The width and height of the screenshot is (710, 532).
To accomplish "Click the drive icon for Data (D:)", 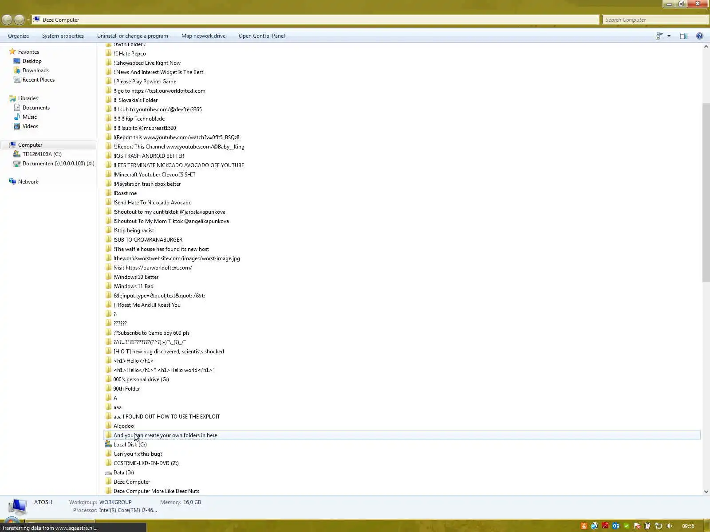I will [108, 473].
